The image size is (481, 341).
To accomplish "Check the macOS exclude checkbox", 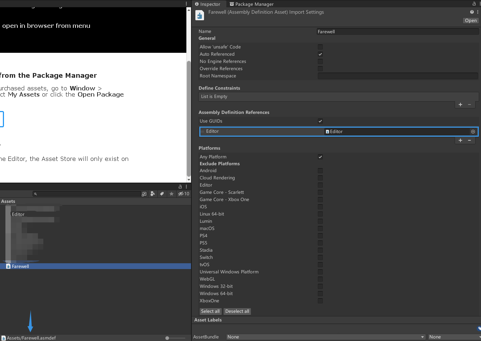I will pyautogui.click(x=320, y=229).
